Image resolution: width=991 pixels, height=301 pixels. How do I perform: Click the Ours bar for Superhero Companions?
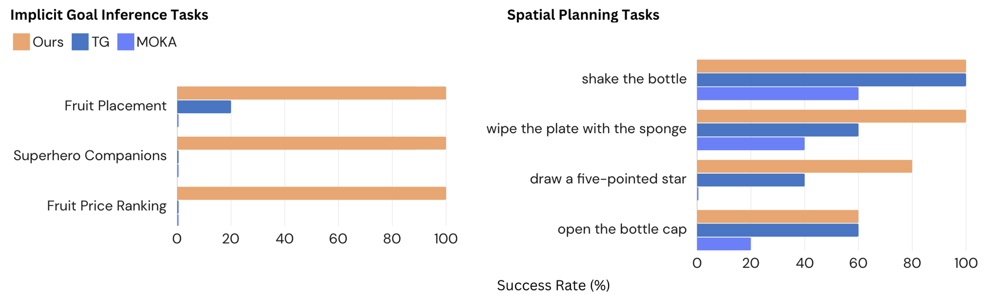pyautogui.click(x=311, y=143)
